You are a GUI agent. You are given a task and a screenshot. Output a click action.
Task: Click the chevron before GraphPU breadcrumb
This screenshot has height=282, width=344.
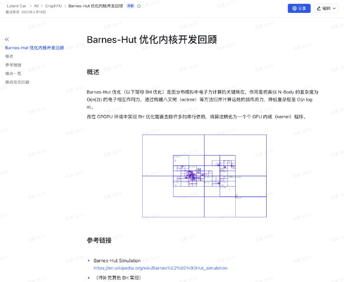tap(42, 6)
